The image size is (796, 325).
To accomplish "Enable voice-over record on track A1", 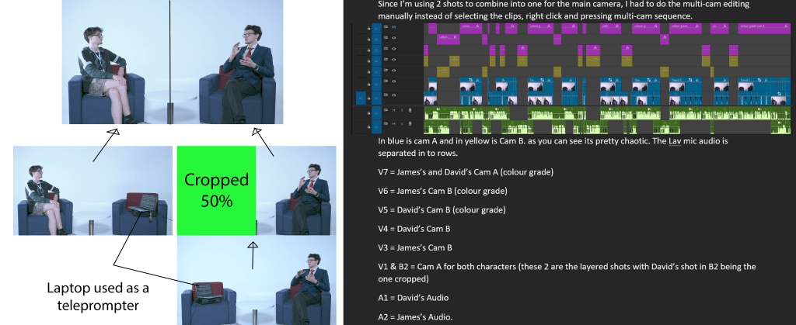I will [410, 110].
